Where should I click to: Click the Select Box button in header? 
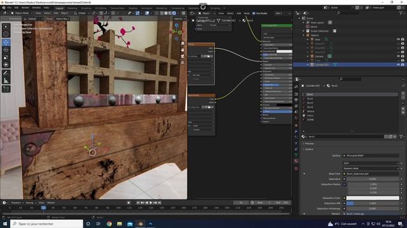62,19
